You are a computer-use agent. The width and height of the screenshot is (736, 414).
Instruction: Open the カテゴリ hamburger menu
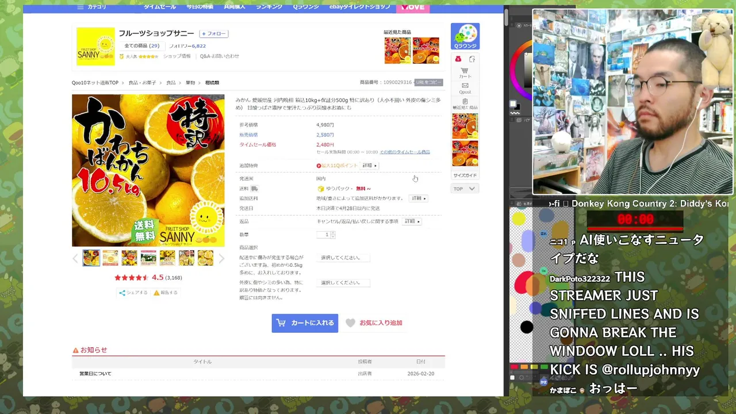coord(91,7)
